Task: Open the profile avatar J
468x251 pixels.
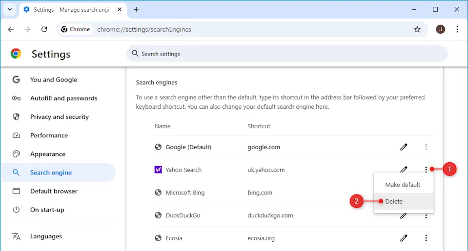Action: [440, 29]
